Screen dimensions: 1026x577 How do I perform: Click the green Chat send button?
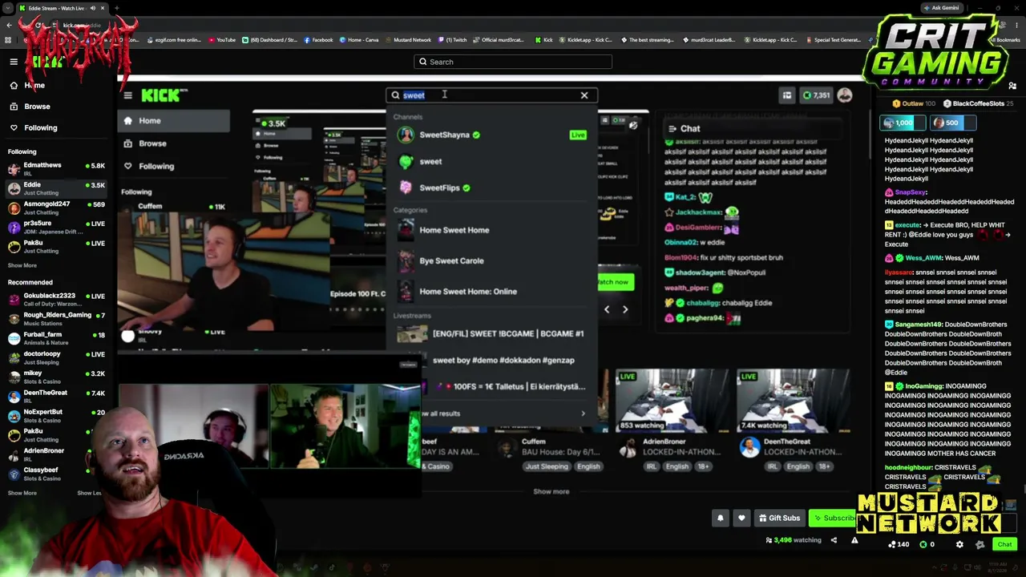point(1004,545)
